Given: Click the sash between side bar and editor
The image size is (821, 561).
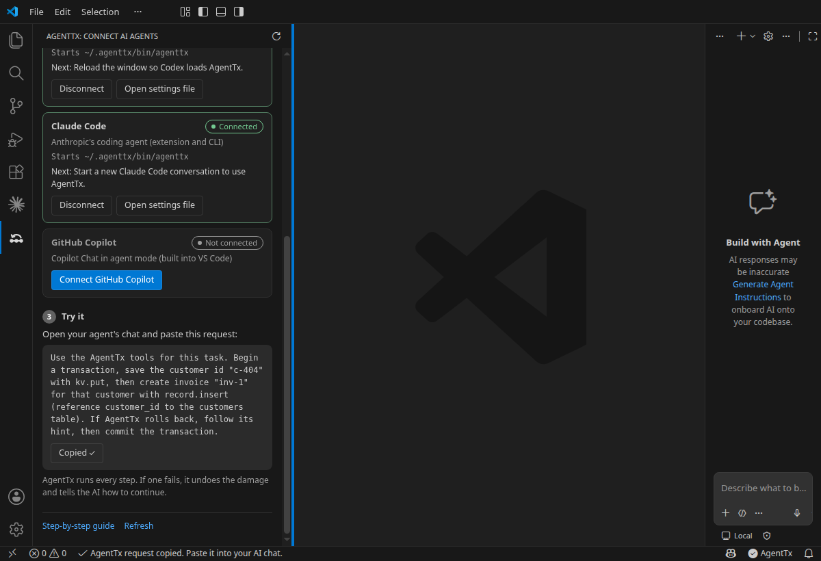Looking at the screenshot, I should (293, 285).
